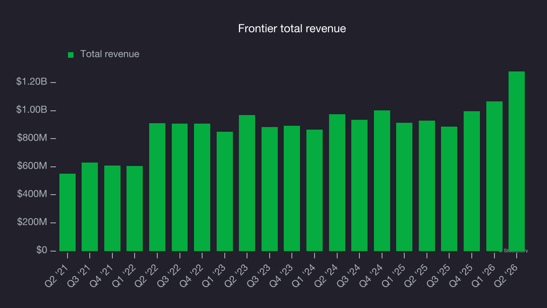Click the green Total revenue legend swatch
Screen dimensions: 547x308
(x=71, y=55)
